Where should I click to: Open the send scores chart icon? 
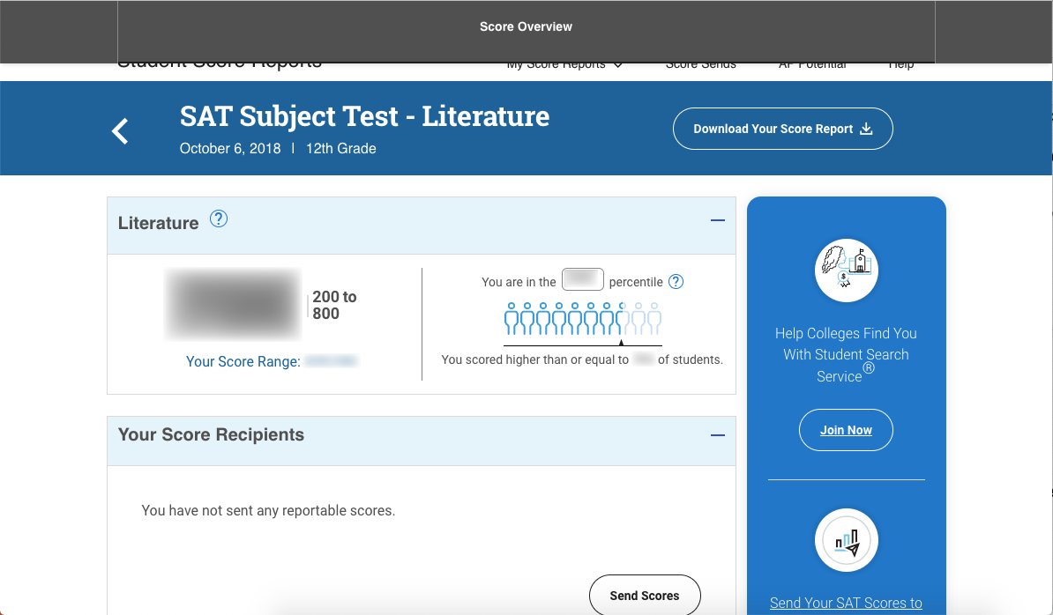(x=846, y=540)
